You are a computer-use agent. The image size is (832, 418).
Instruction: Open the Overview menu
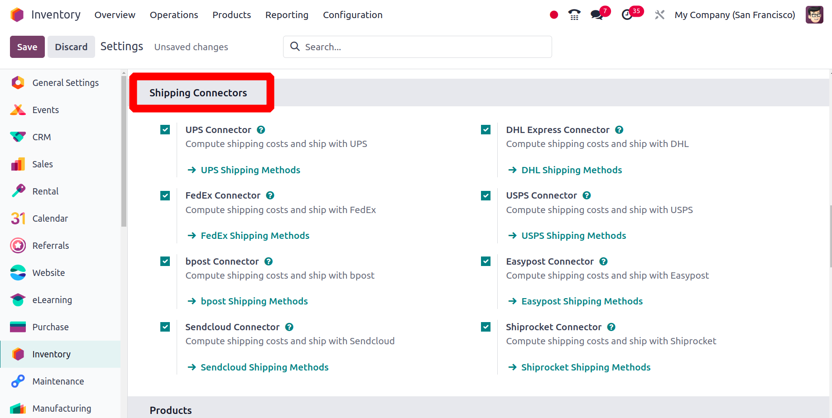[x=115, y=15]
